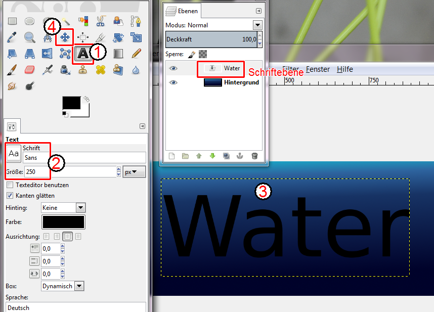Select the Rotate tool
Screen dimensions: 434x312
(118, 37)
